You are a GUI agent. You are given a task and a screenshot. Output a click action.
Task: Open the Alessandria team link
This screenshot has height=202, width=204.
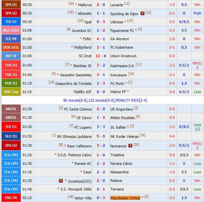(x=119, y=172)
